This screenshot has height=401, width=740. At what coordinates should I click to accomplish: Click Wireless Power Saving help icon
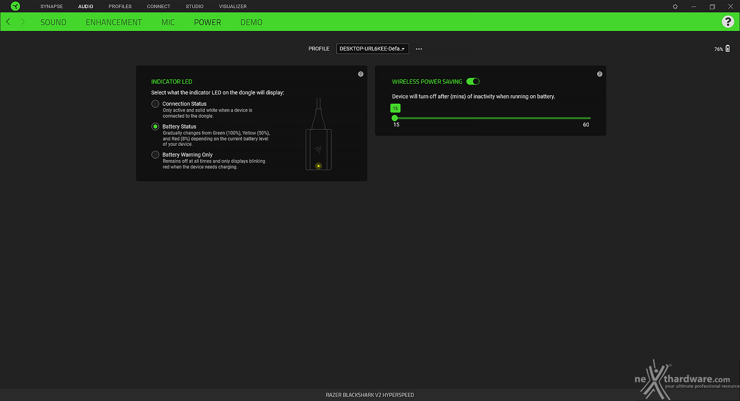tap(600, 74)
